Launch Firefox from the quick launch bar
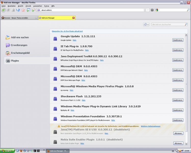The height and width of the screenshot is (153, 191). point(21,151)
